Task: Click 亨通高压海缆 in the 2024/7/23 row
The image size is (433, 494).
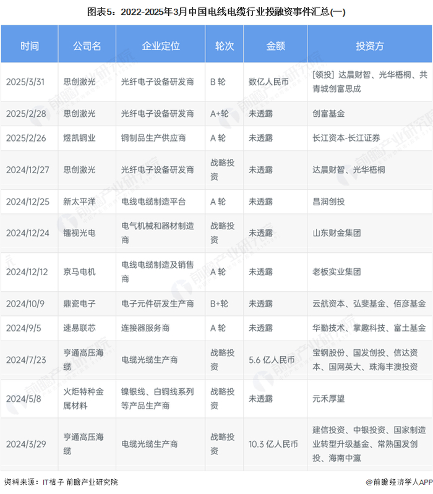Action: 83,360
